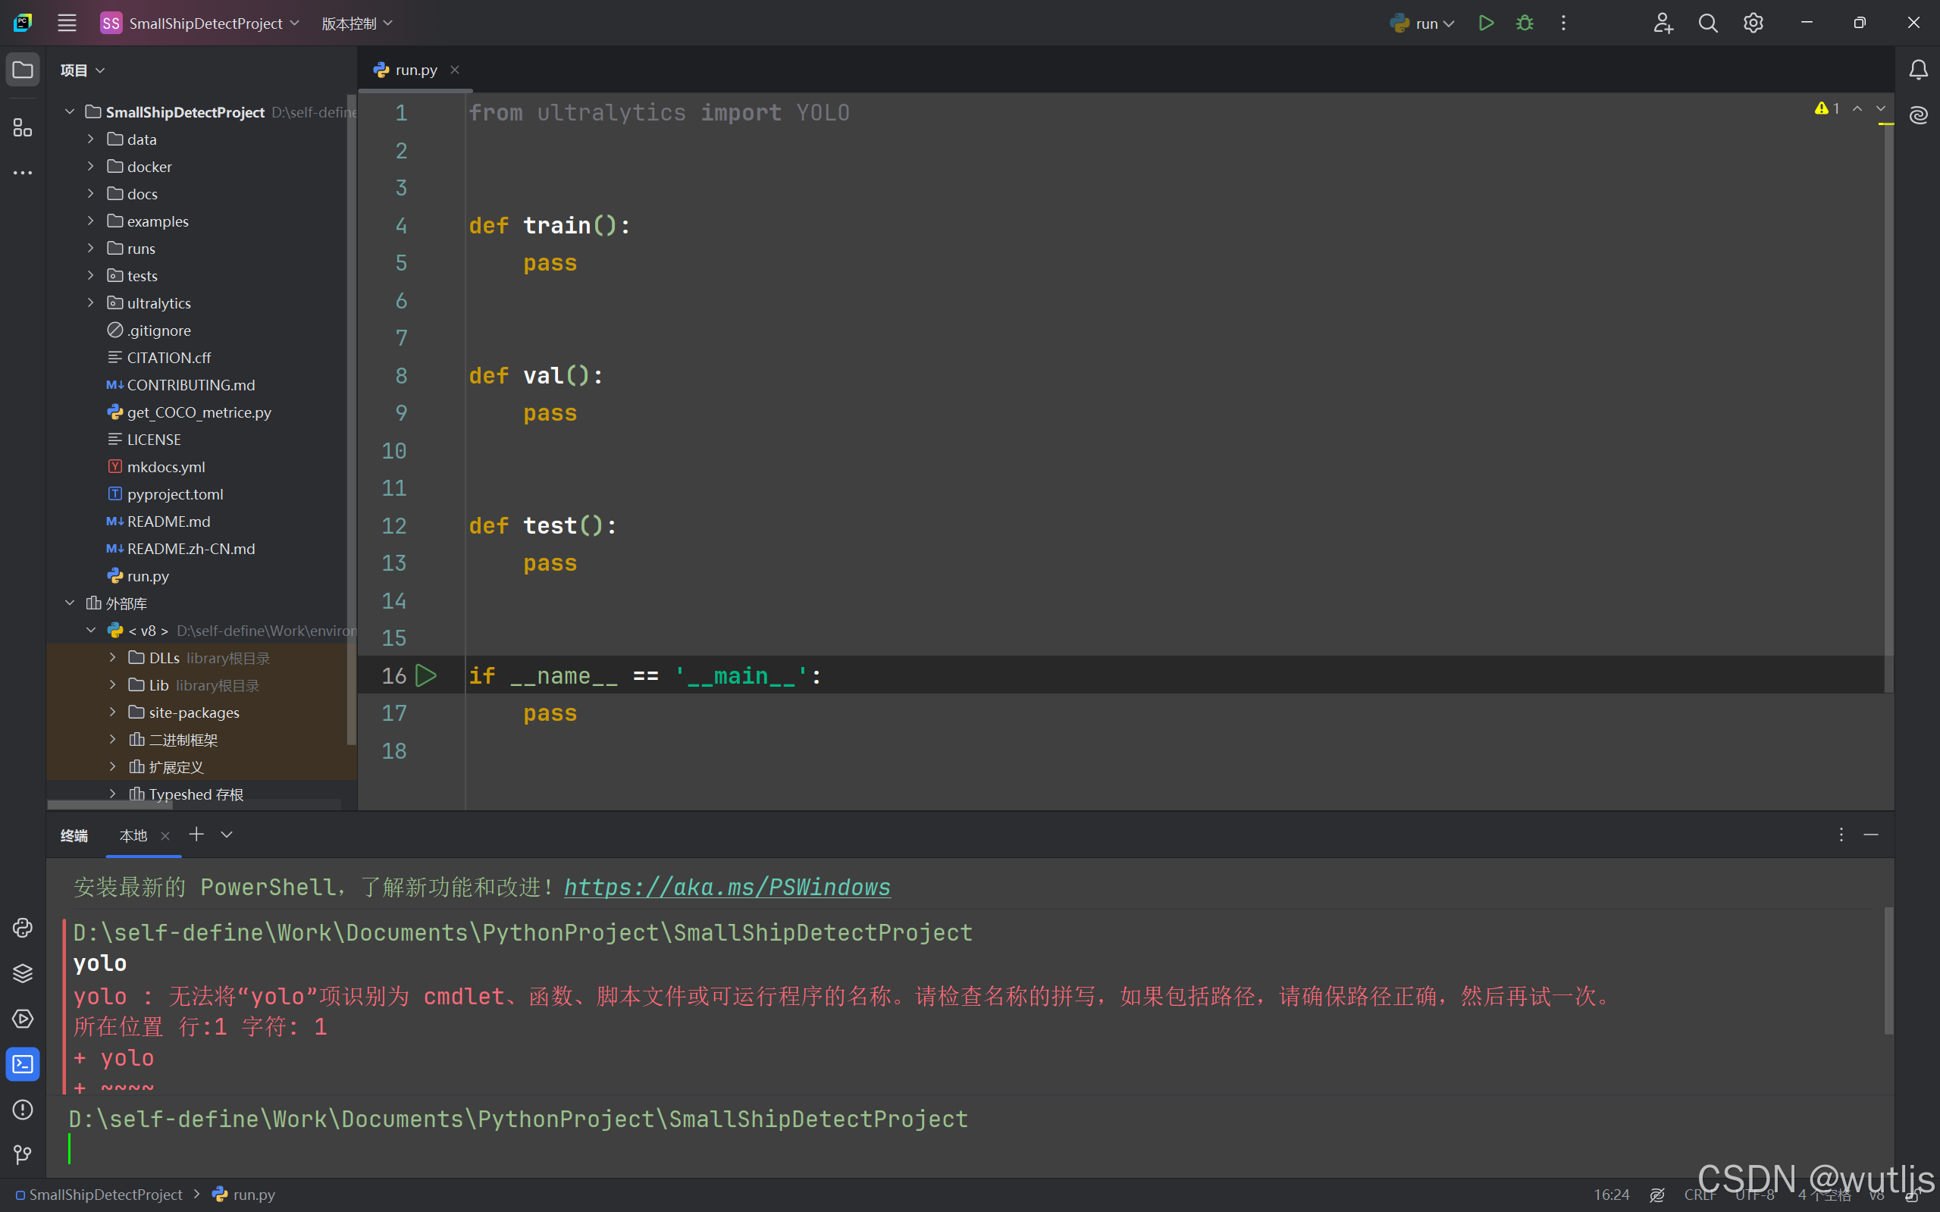Toggle the Services tool window button
Image resolution: width=1940 pixels, height=1212 pixels.
point(23,1019)
